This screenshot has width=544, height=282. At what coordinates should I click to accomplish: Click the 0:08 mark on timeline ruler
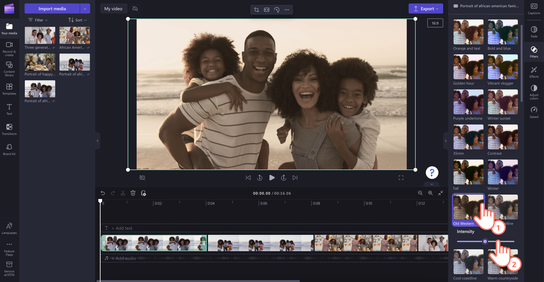[x=316, y=203]
